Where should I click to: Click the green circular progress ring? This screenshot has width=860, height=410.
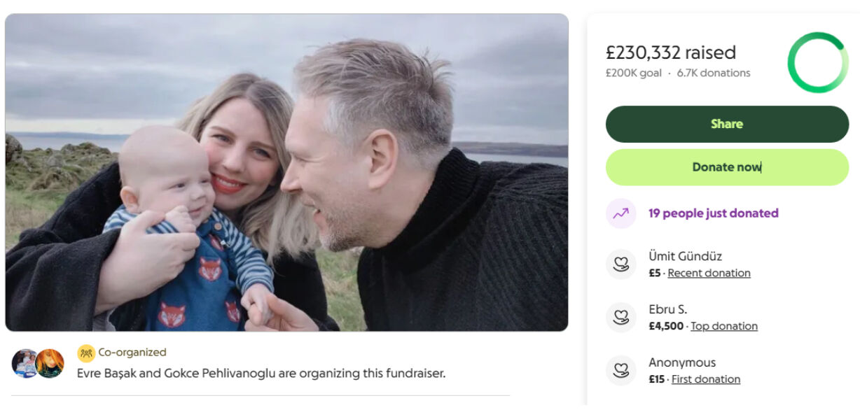(818, 62)
